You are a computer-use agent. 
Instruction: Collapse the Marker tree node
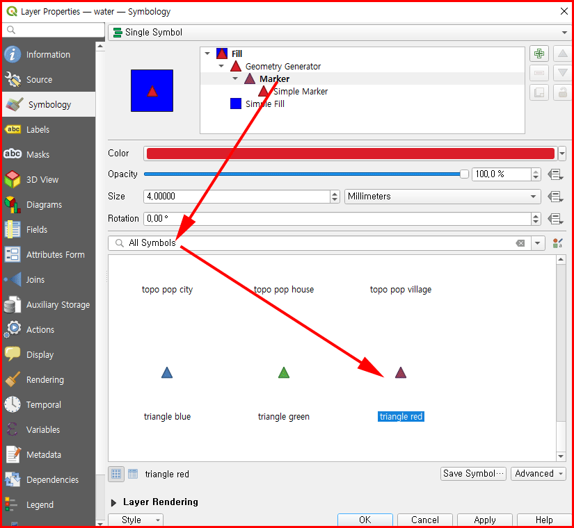235,79
